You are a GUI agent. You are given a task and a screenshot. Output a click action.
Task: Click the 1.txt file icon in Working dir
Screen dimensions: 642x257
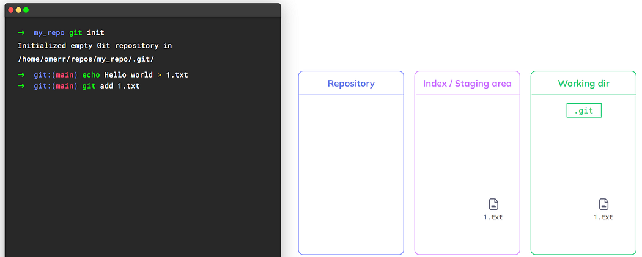click(x=603, y=205)
